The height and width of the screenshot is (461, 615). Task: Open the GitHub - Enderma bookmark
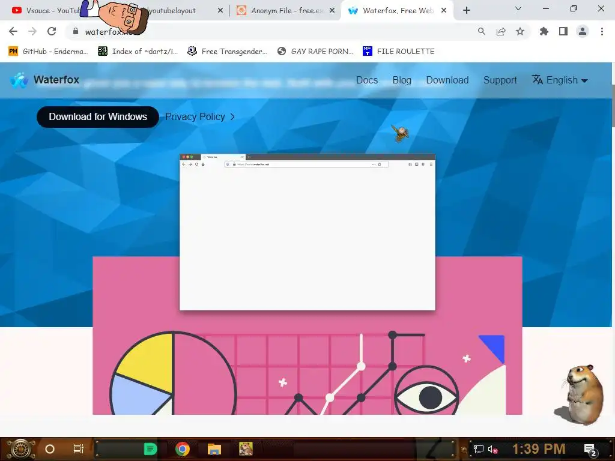48,52
